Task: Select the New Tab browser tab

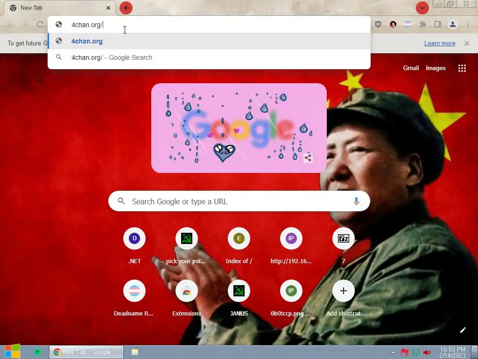Action: click(59, 8)
